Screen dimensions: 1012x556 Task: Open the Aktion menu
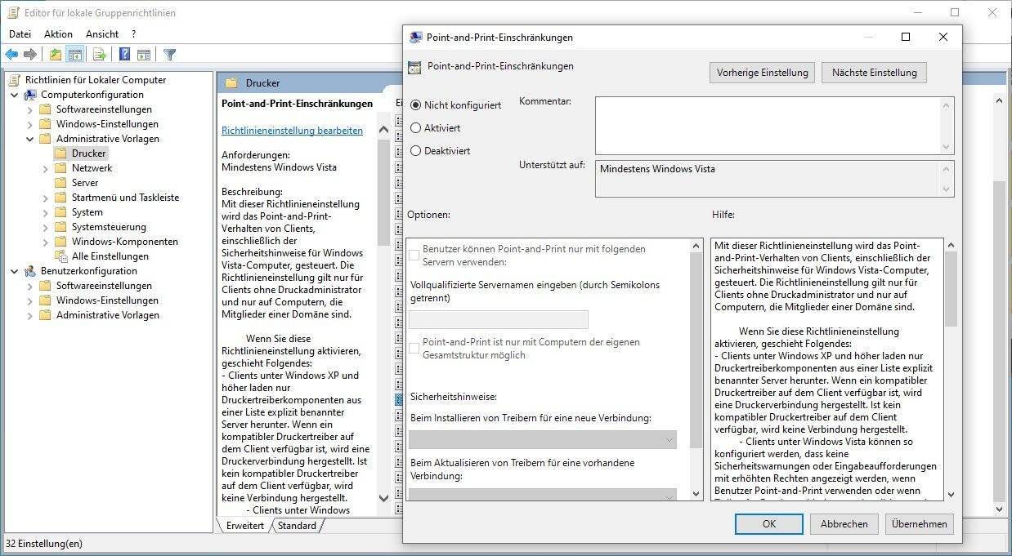click(58, 34)
